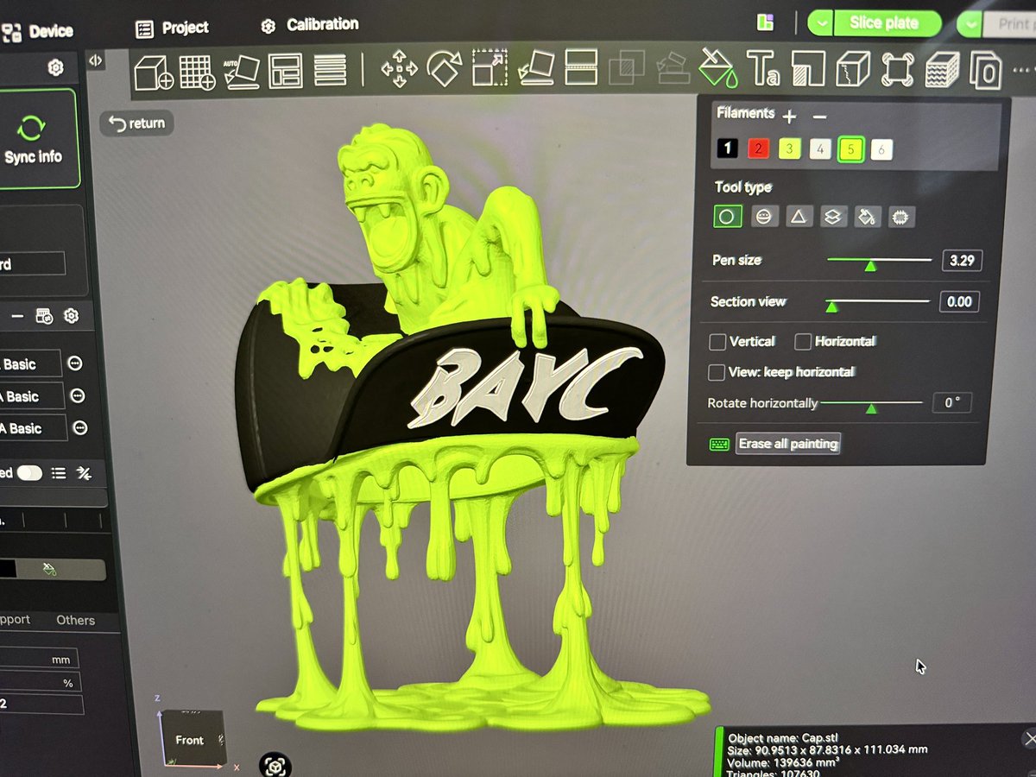Choose the Fill bucket tool type
1036x777 pixels.
point(867,217)
